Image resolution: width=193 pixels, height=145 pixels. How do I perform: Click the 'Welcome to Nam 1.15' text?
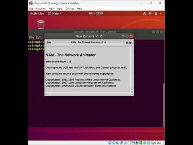click(x=58, y=62)
